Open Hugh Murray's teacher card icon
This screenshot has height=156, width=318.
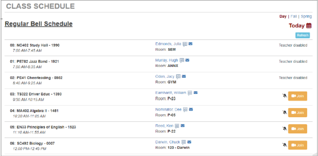(182, 60)
